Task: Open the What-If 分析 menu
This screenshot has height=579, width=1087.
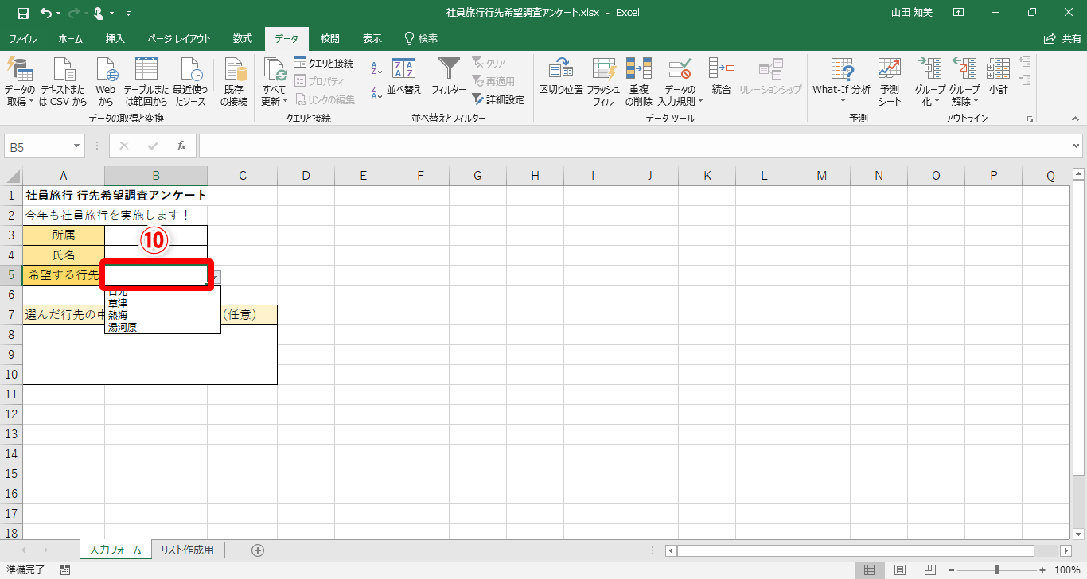Action: click(x=841, y=82)
